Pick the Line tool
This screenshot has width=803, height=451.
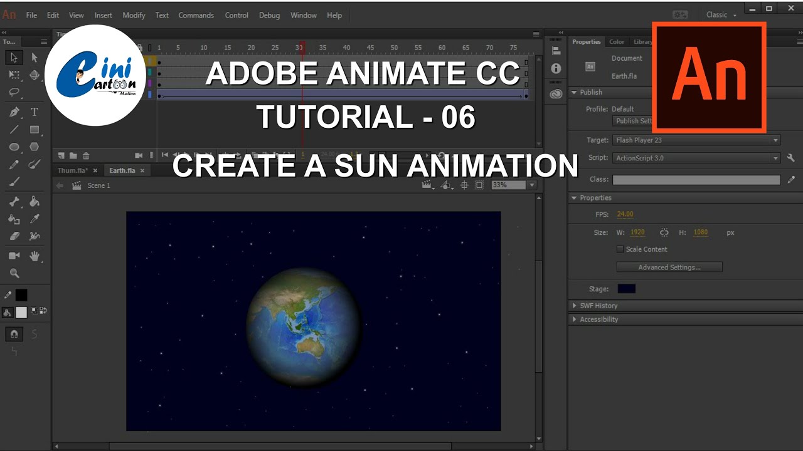point(14,130)
